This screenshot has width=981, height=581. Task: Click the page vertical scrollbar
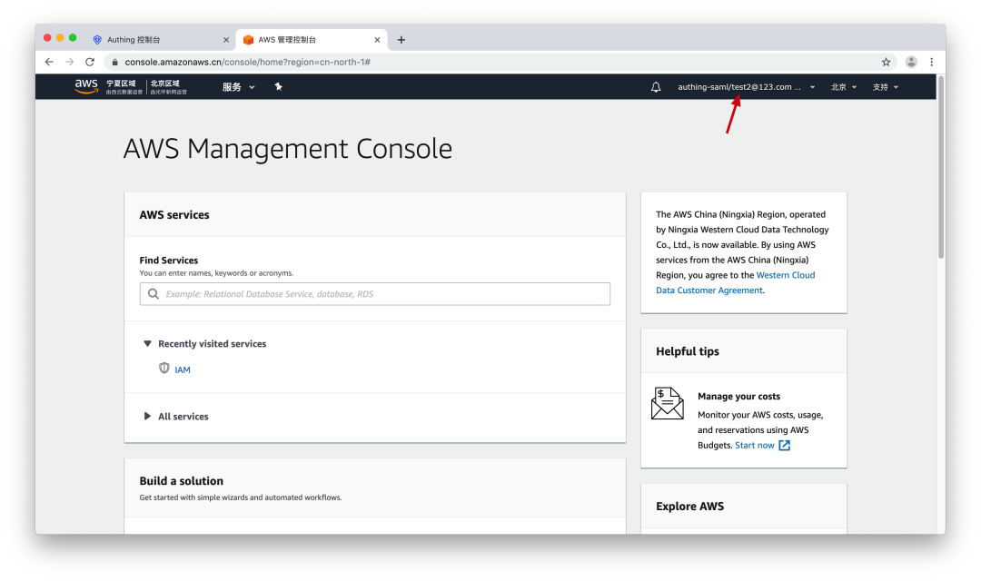pyautogui.click(x=940, y=167)
